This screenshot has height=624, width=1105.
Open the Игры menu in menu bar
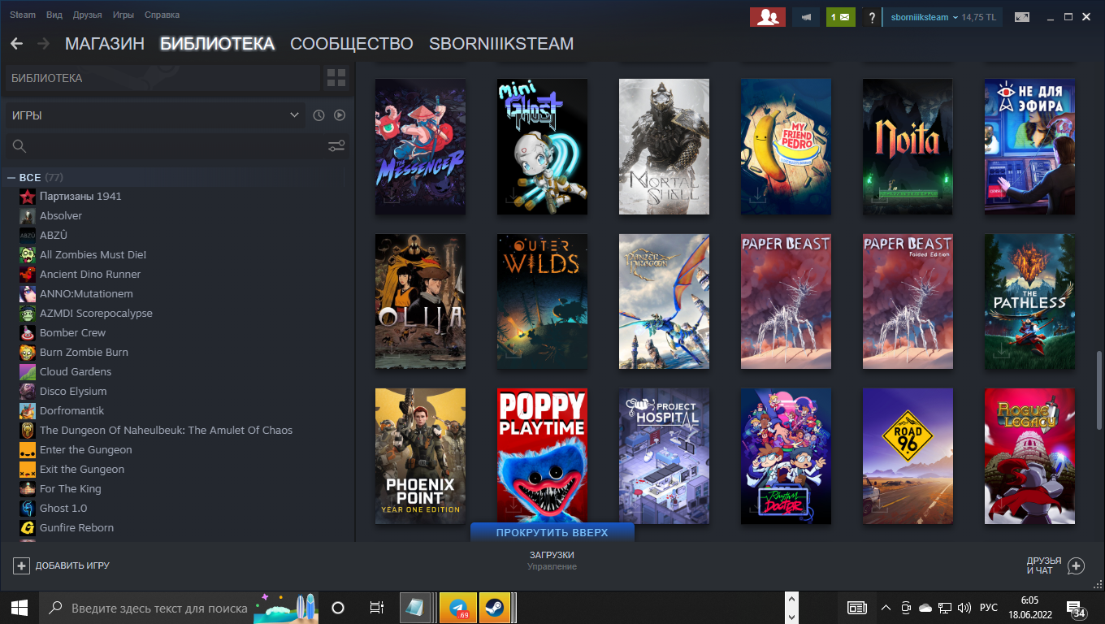tap(123, 15)
